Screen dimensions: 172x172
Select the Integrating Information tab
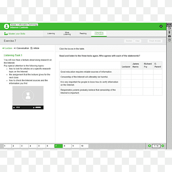pyautogui.click(x=99, y=33)
